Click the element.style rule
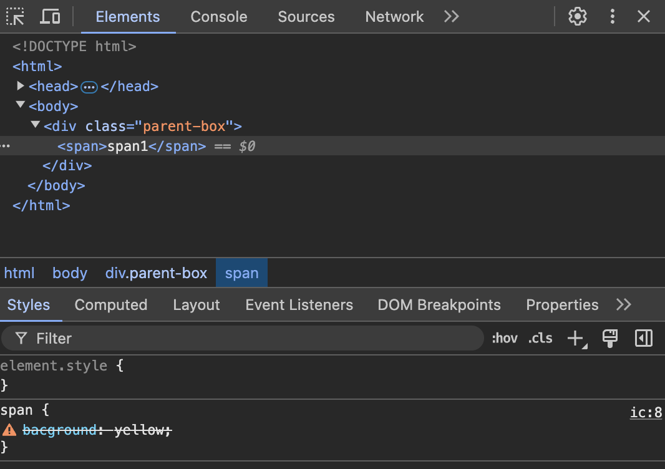This screenshot has height=469, width=665. (54, 365)
